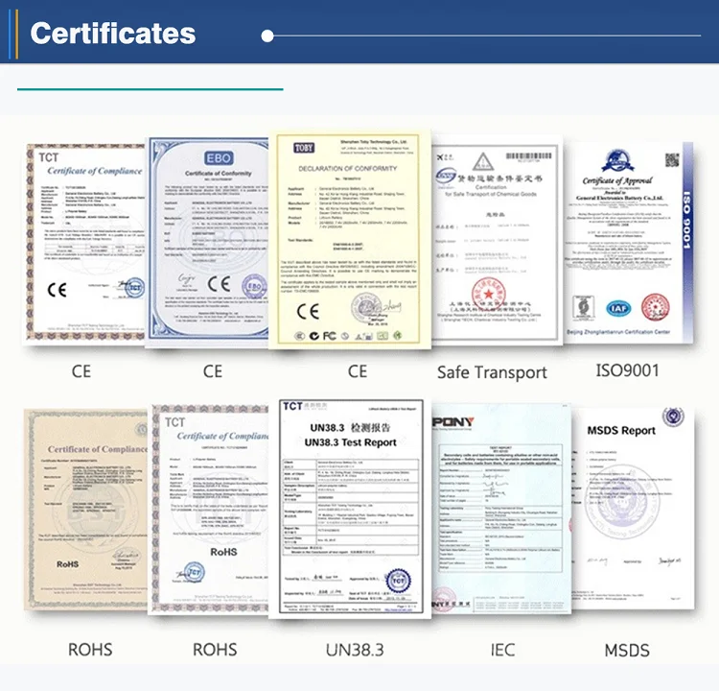The image size is (719, 691).
Task: Click the "DECLARATION OF CONFORMITY" title
Action: (348, 169)
